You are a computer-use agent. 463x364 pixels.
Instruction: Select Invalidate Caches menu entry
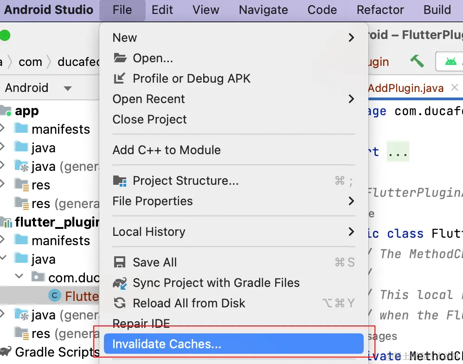click(167, 344)
